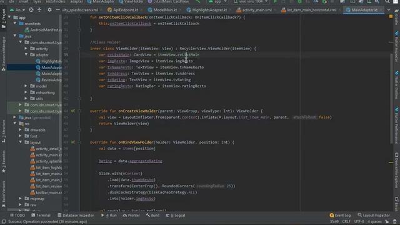Expand the model package
The width and height of the screenshot is (400, 225).
click(26, 86)
